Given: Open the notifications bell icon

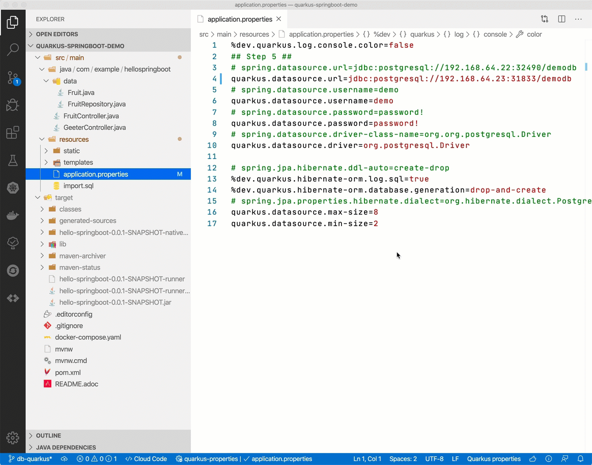Looking at the screenshot, I should 581,459.
